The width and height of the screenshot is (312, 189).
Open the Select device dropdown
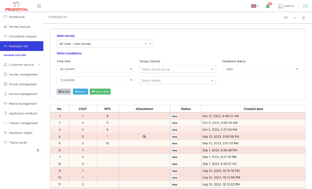[178, 80]
